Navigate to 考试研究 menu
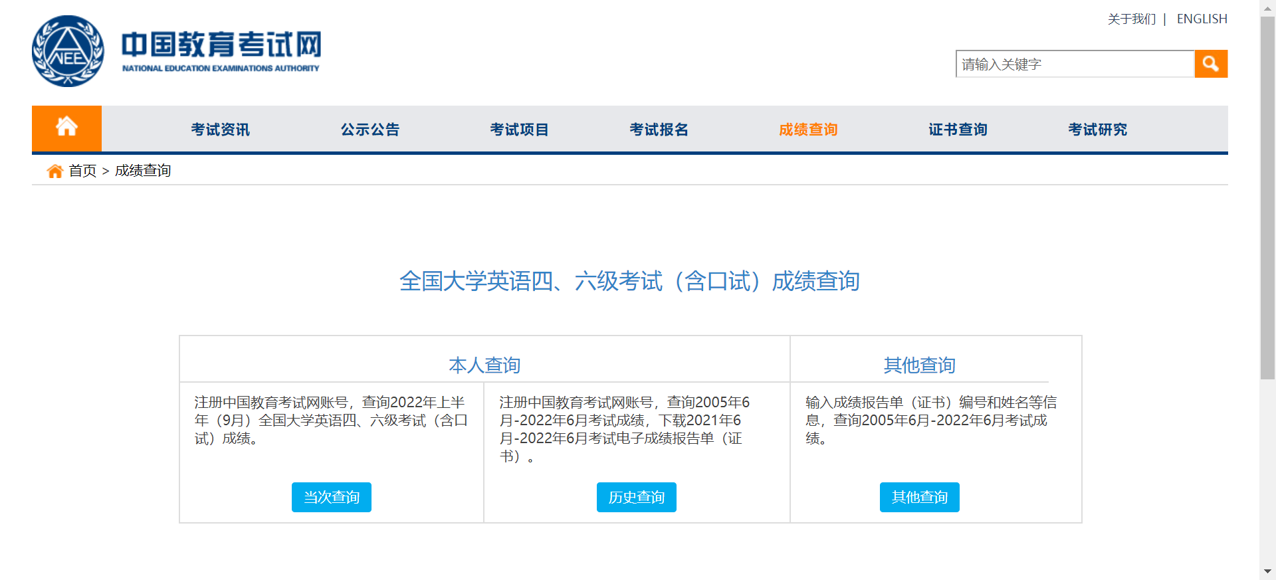The width and height of the screenshot is (1276, 580). coord(1097,130)
